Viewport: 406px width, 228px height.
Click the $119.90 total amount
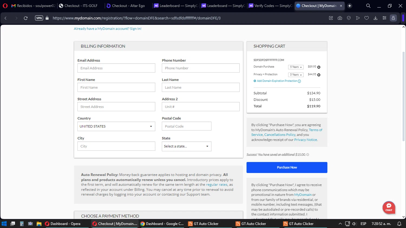(314, 106)
